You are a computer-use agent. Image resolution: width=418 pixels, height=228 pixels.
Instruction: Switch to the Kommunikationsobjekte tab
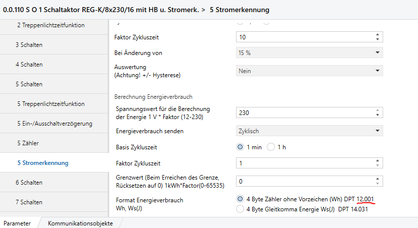[x=80, y=223]
